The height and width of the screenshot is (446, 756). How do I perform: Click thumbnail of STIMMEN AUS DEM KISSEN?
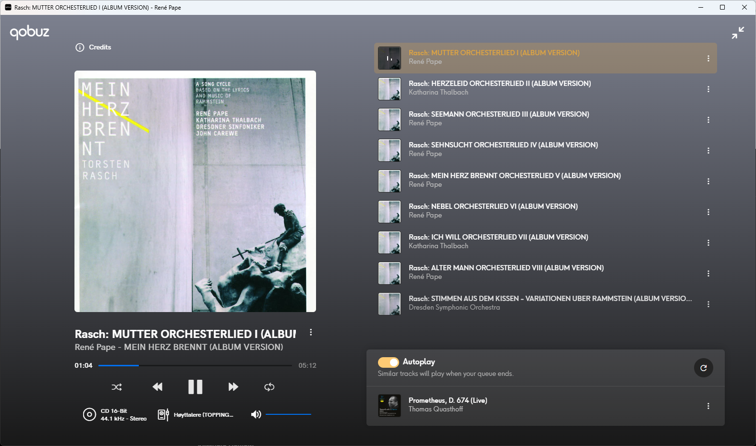[390, 304]
